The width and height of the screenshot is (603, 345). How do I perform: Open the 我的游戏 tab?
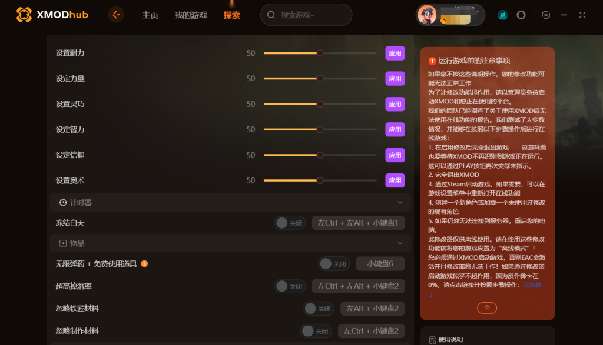[x=191, y=15]
